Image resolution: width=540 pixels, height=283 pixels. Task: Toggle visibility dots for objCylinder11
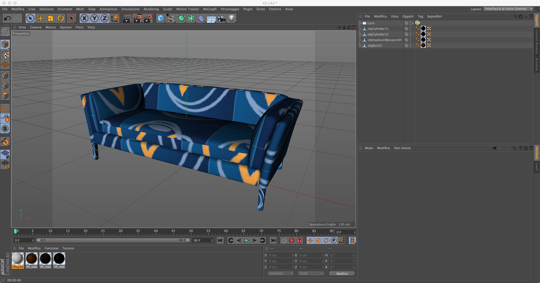(410, 29)
